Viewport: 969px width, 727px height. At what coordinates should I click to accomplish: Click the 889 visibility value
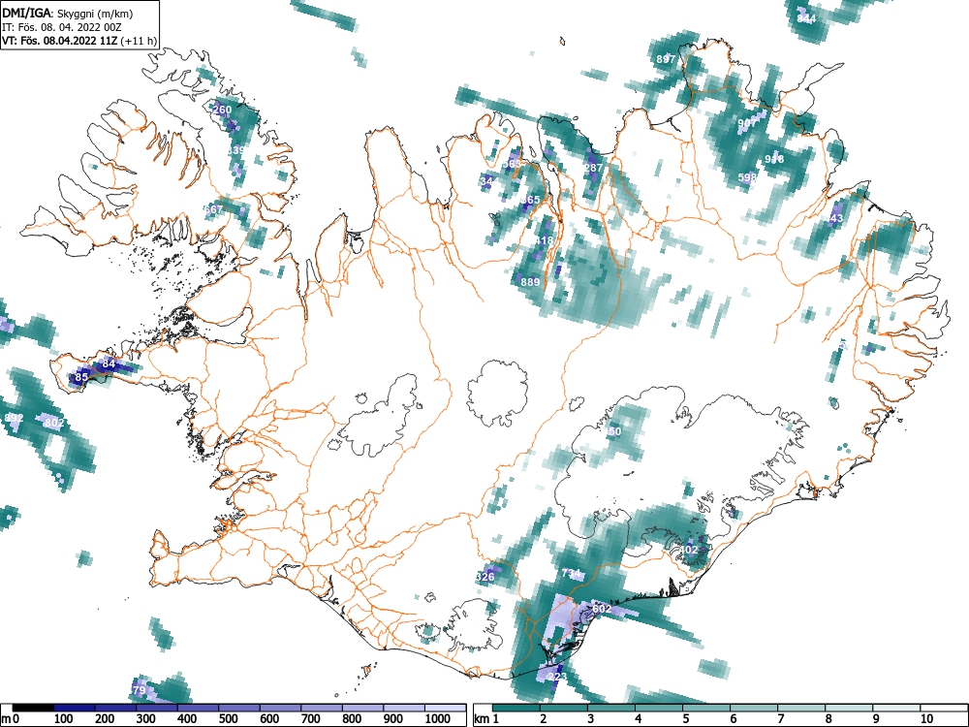(x=530, y=282)
